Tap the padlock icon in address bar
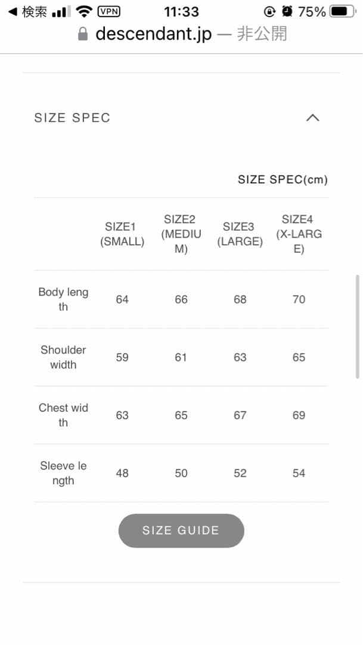 tap(83, 34)
